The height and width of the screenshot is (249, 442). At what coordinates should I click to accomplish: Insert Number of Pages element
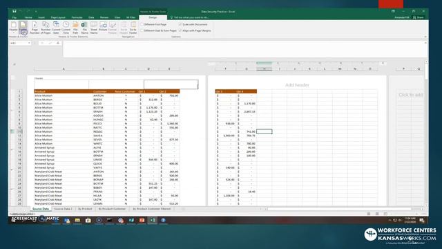[x=46, y=28]
